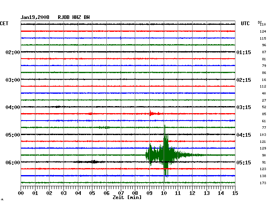268x204 pixels.
Task: Click minute 14 on the Zeit axis
Action: (221, 193)
